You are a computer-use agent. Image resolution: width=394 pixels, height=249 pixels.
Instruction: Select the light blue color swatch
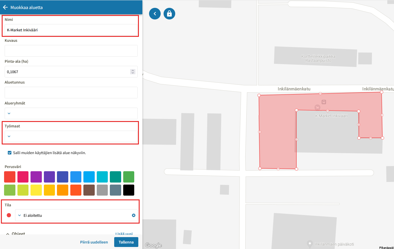tap(89, 177)
